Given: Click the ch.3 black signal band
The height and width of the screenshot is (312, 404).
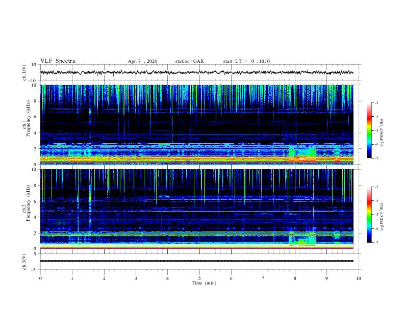Looking at the screenshot, I should 197,261.
